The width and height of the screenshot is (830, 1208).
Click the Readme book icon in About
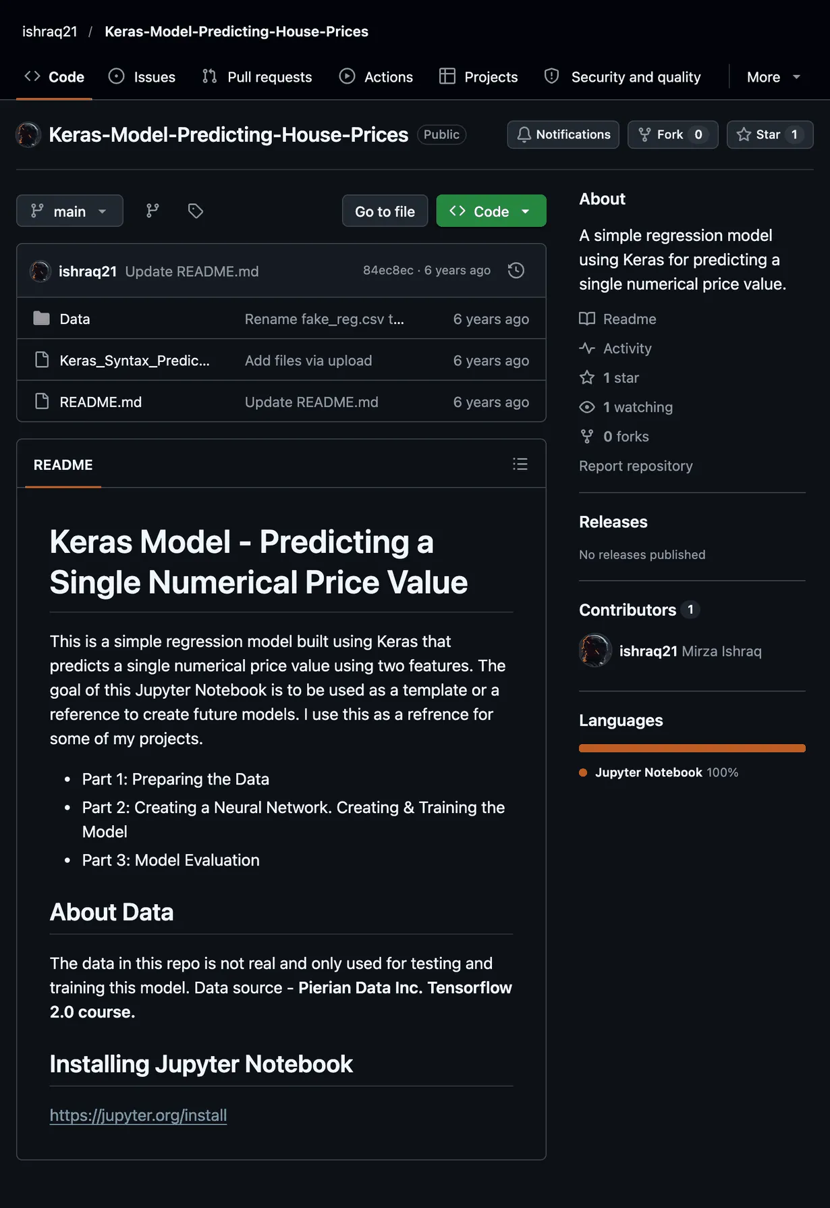[x=587, y=319]
